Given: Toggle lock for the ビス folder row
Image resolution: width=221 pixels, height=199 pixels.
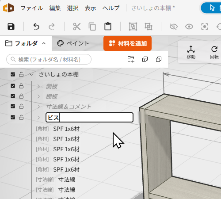Looking at the screenshot, I should click(x=21, y=117).
